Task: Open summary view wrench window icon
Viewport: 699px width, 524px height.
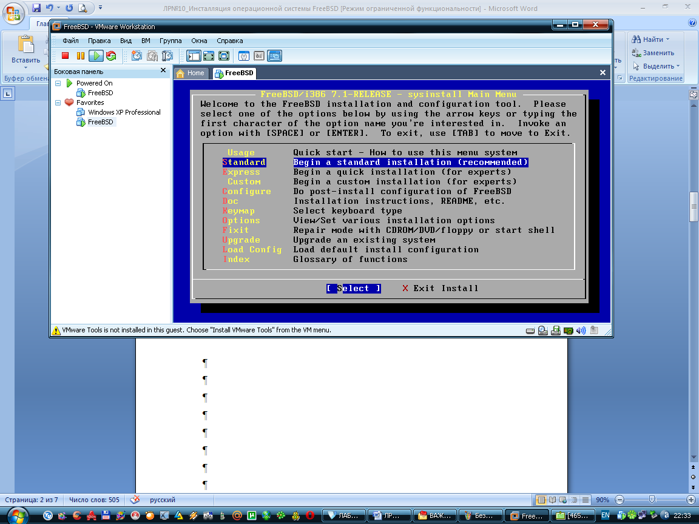Action: click(x=244, y=56)
